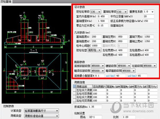Click the 基础左宽B1 field
This screenshot has height=119, width=160.
pyautogui.click(x=123, y=37)
